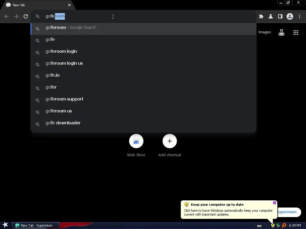Click the Supermium button at bottom right
The image size is (306, 229).
coord(289,212)
